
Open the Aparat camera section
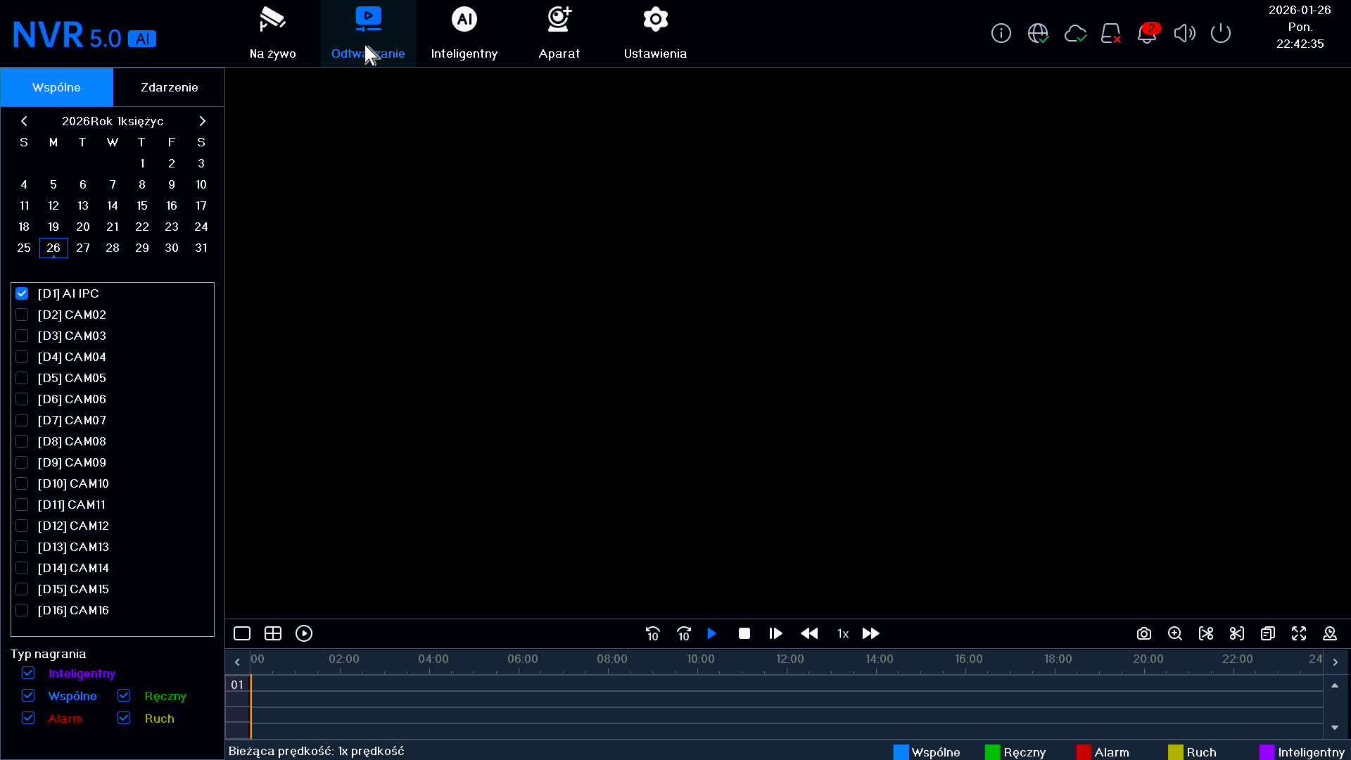(x=559, y=34)
